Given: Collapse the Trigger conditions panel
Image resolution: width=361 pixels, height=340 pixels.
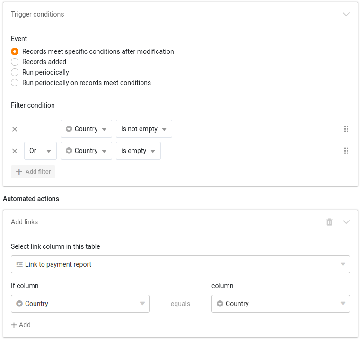Looking at the screenshot, I should click(346, 14).
